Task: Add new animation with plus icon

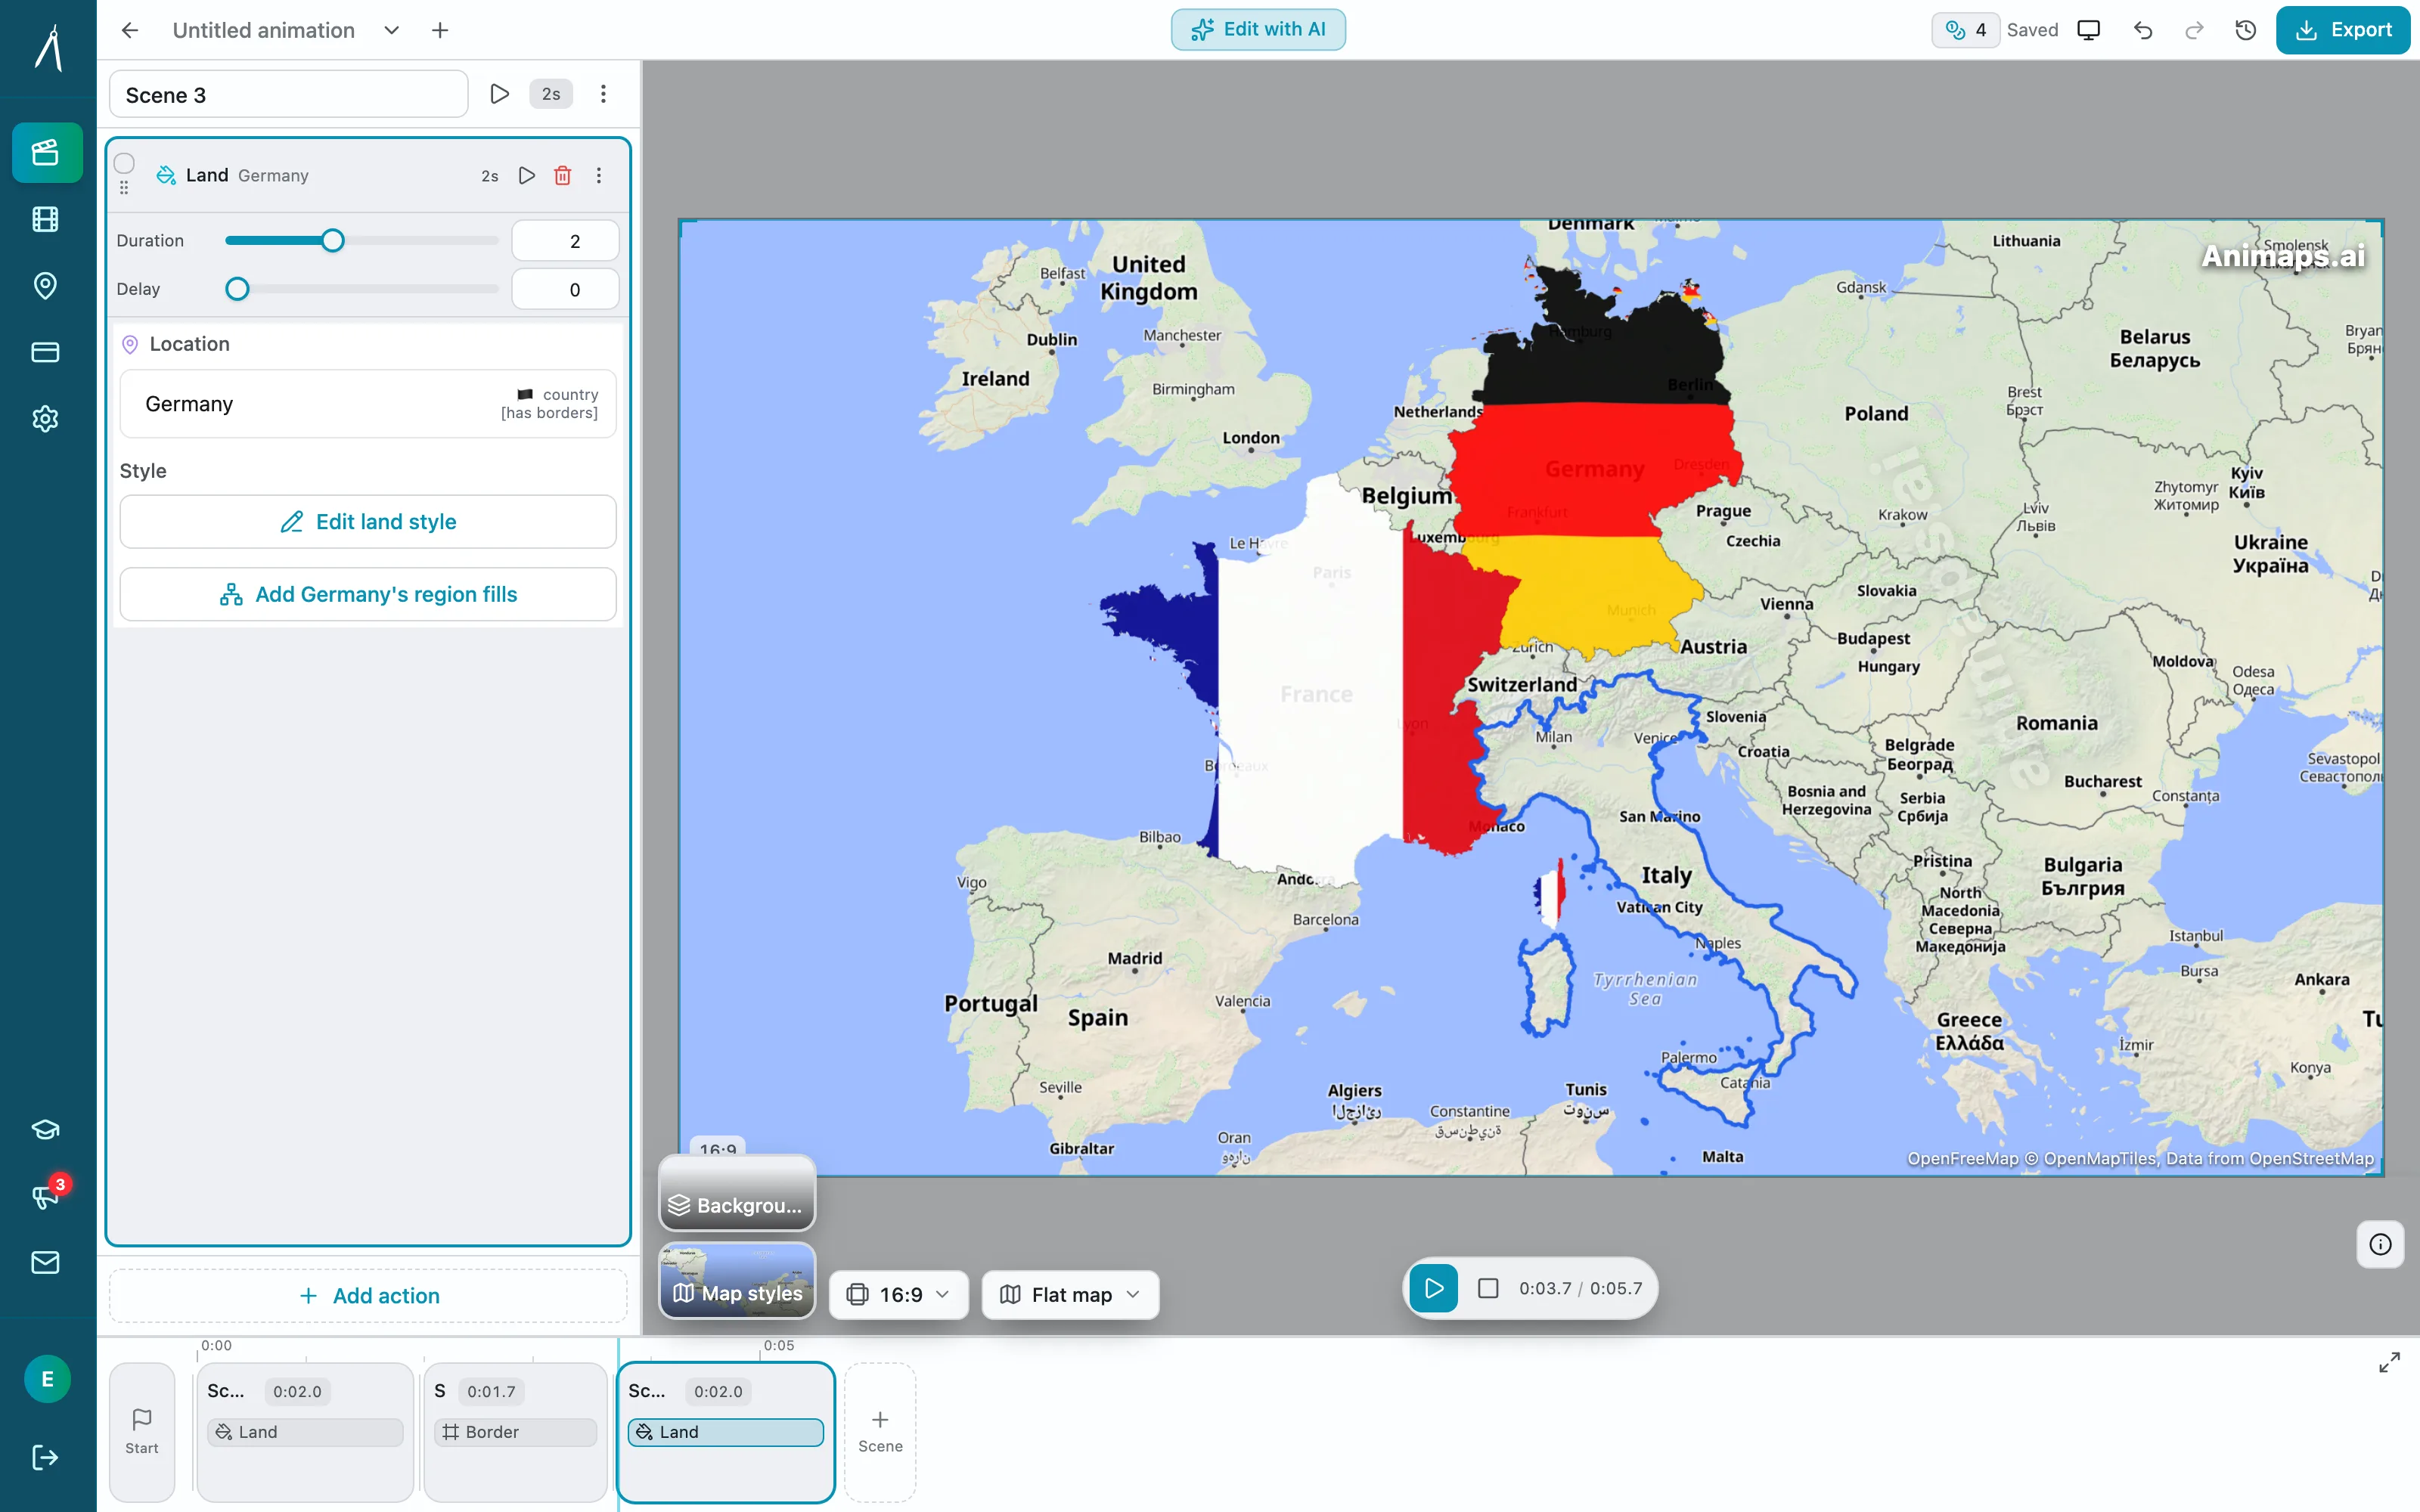Action: tap(440, 30)
